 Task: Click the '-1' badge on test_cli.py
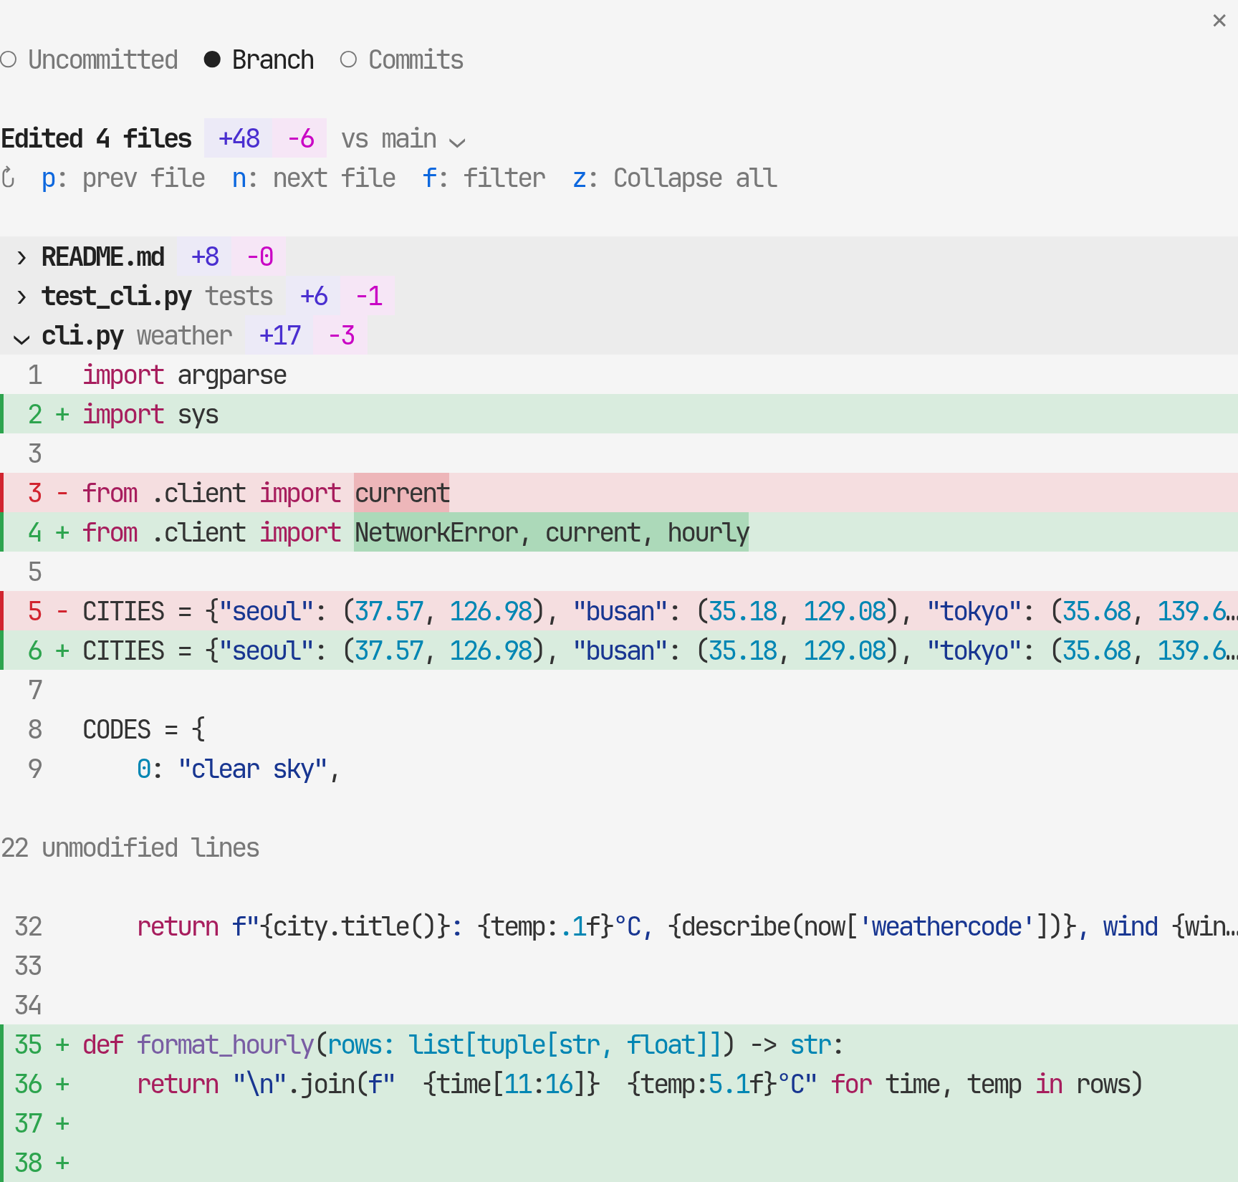point(369,296)
